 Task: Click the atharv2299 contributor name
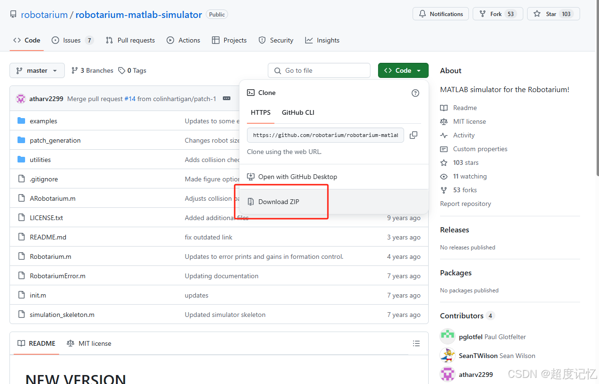(x=476, y=375)
